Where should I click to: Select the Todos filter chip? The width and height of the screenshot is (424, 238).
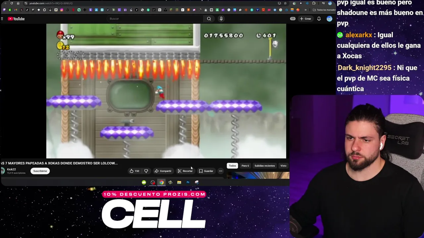pos(232,166)
